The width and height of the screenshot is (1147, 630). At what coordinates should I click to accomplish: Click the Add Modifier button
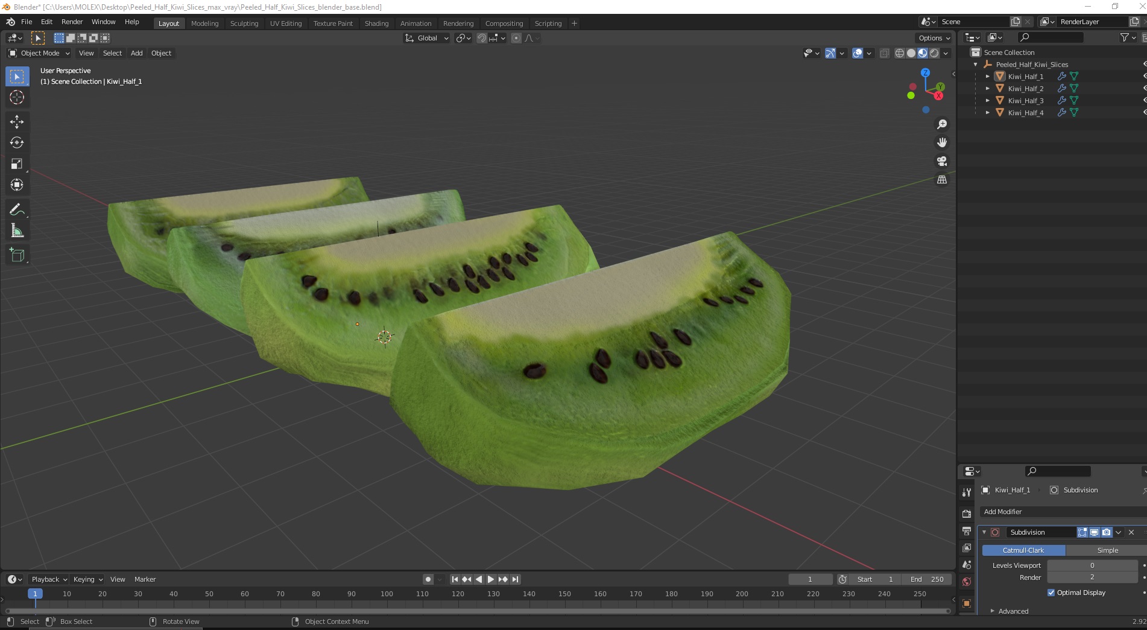coord(1063,512)
